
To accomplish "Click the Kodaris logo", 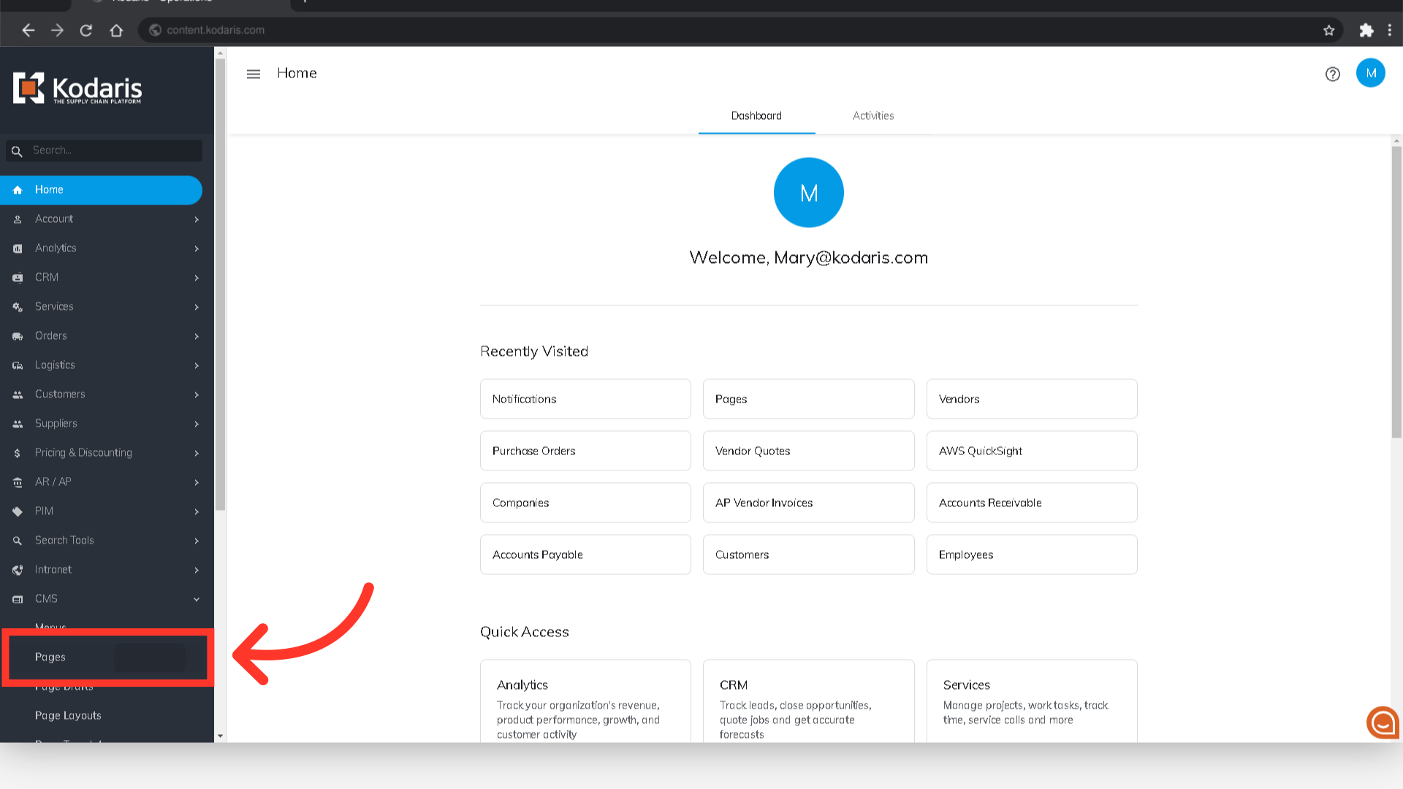I will [x=77, y=88].
